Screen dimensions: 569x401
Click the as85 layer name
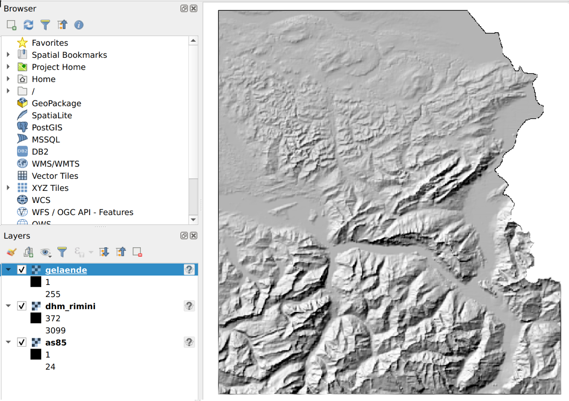coord(56,342)
